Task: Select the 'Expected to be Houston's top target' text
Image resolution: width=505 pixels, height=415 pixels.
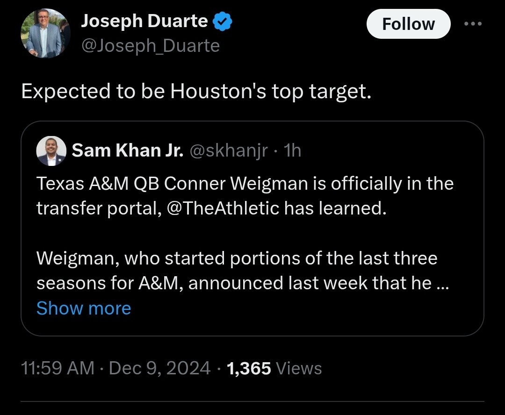Action: (x=196, y=91)
